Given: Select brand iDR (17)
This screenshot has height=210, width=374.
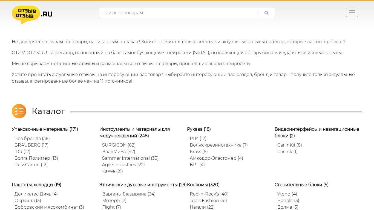Looking at the screenshot, I should [22, 151].
